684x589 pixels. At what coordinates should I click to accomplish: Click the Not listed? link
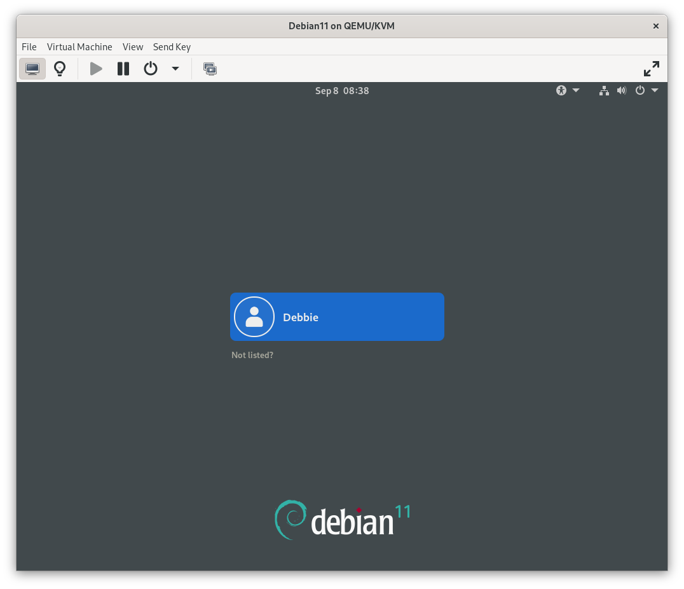coord(252,355)
